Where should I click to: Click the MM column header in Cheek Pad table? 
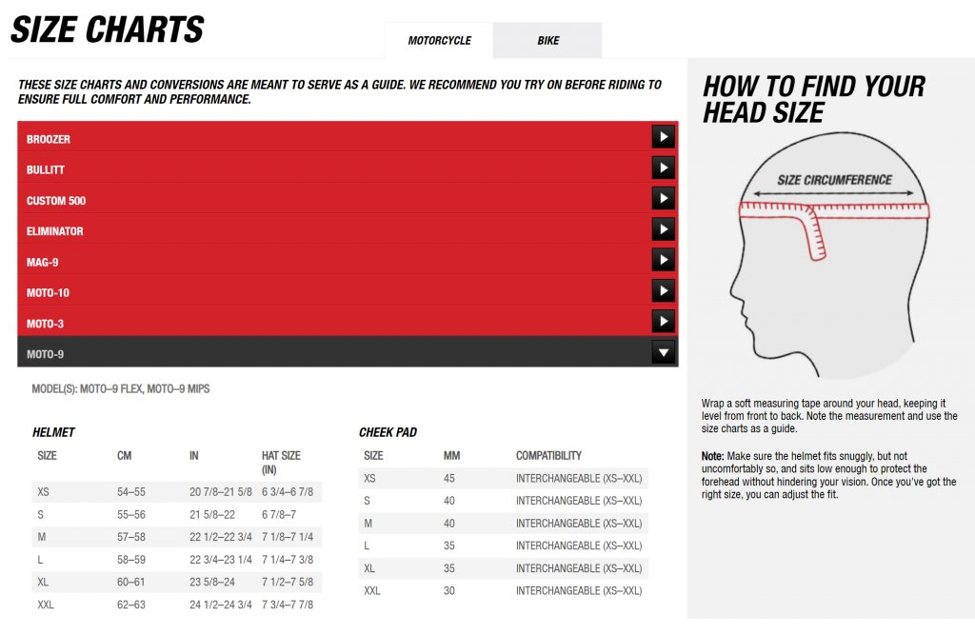click(x=451, y=456)
